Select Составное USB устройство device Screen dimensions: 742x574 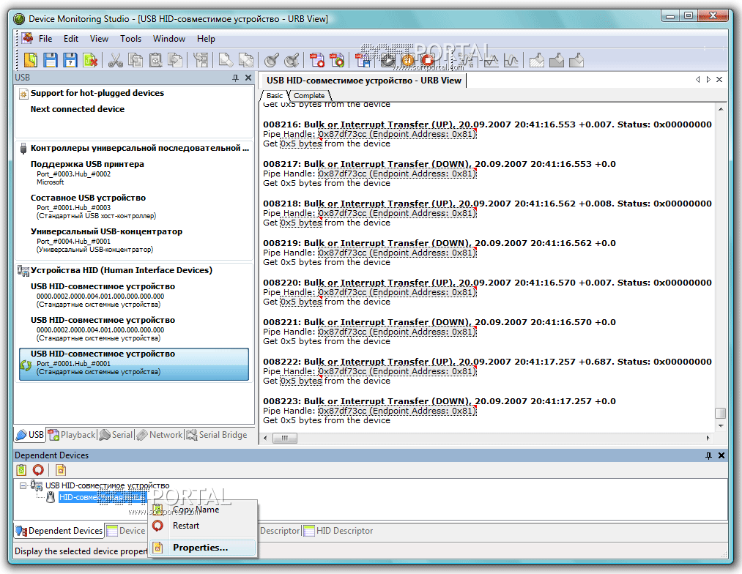point(135,206)
